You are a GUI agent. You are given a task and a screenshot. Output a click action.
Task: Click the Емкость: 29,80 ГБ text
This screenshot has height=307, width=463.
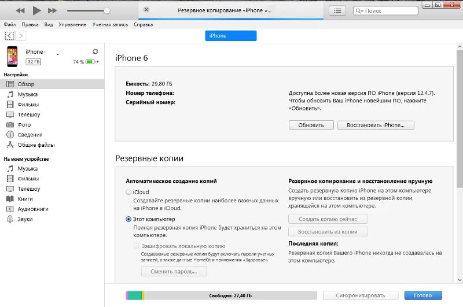pos(149,84)
